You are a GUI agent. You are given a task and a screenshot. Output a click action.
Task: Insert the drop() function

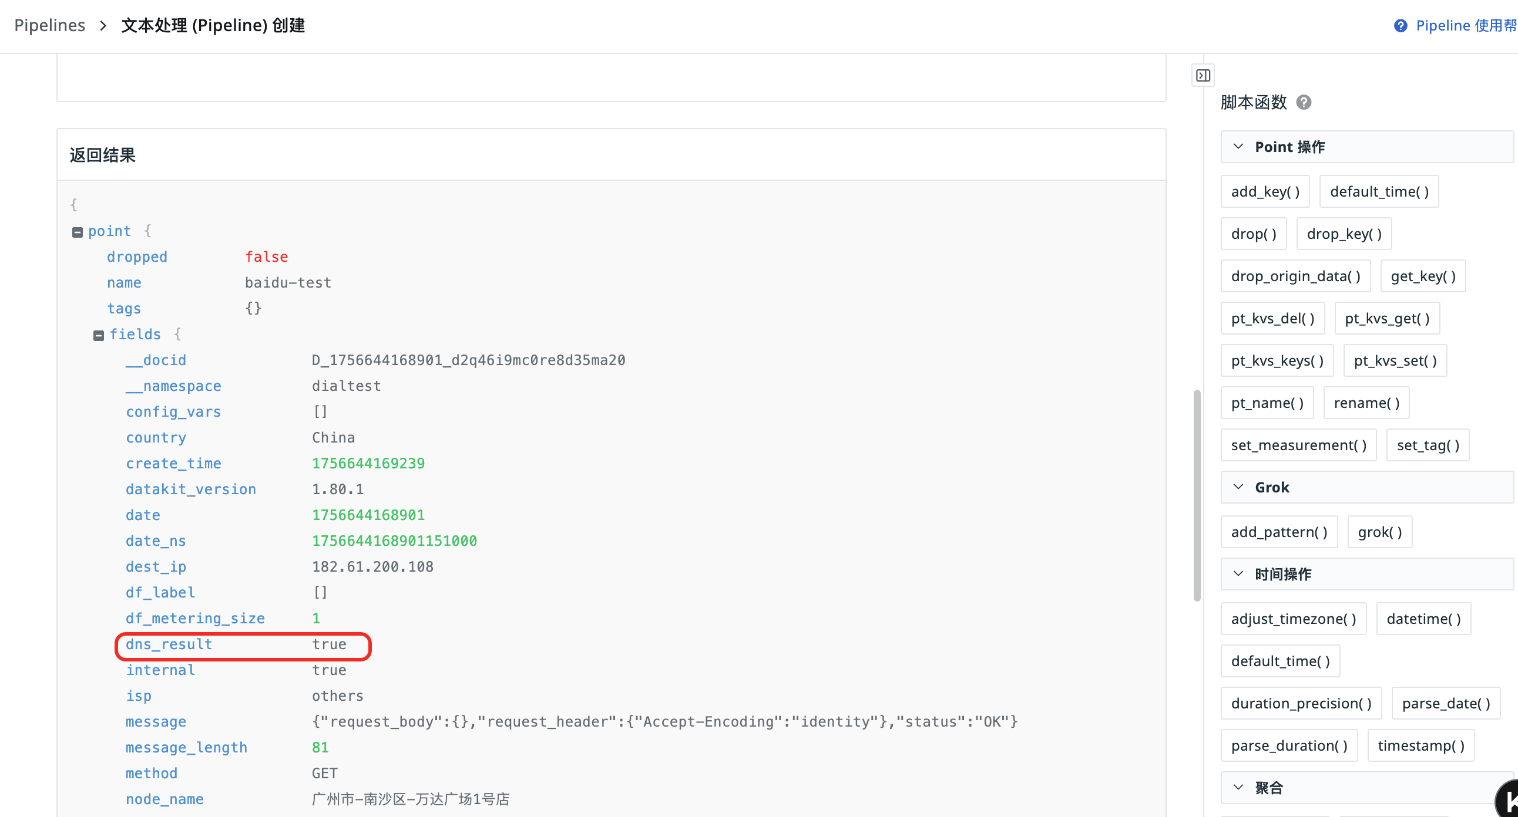[1254, 234]
